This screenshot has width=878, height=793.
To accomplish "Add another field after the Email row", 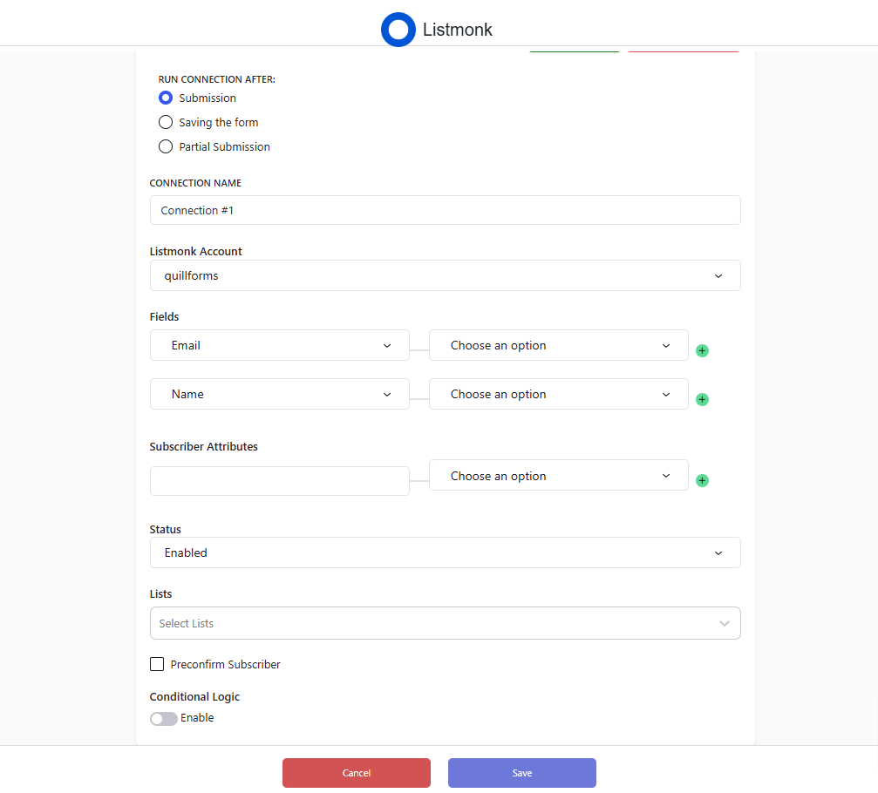I will click(x=702, y=351).
